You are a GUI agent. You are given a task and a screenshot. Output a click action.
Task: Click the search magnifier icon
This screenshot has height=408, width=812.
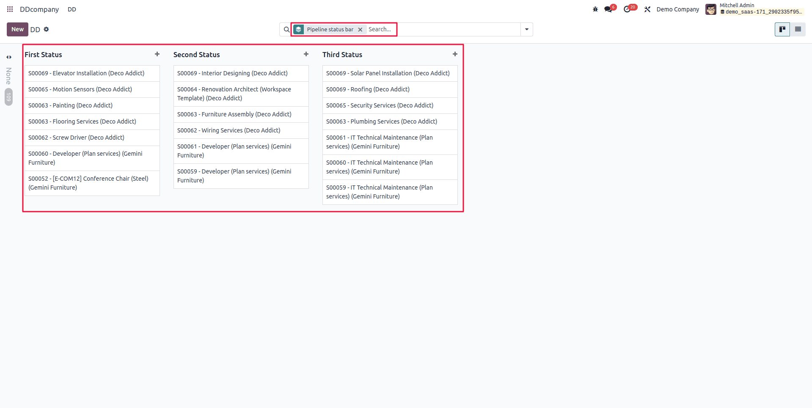[286, 29]
